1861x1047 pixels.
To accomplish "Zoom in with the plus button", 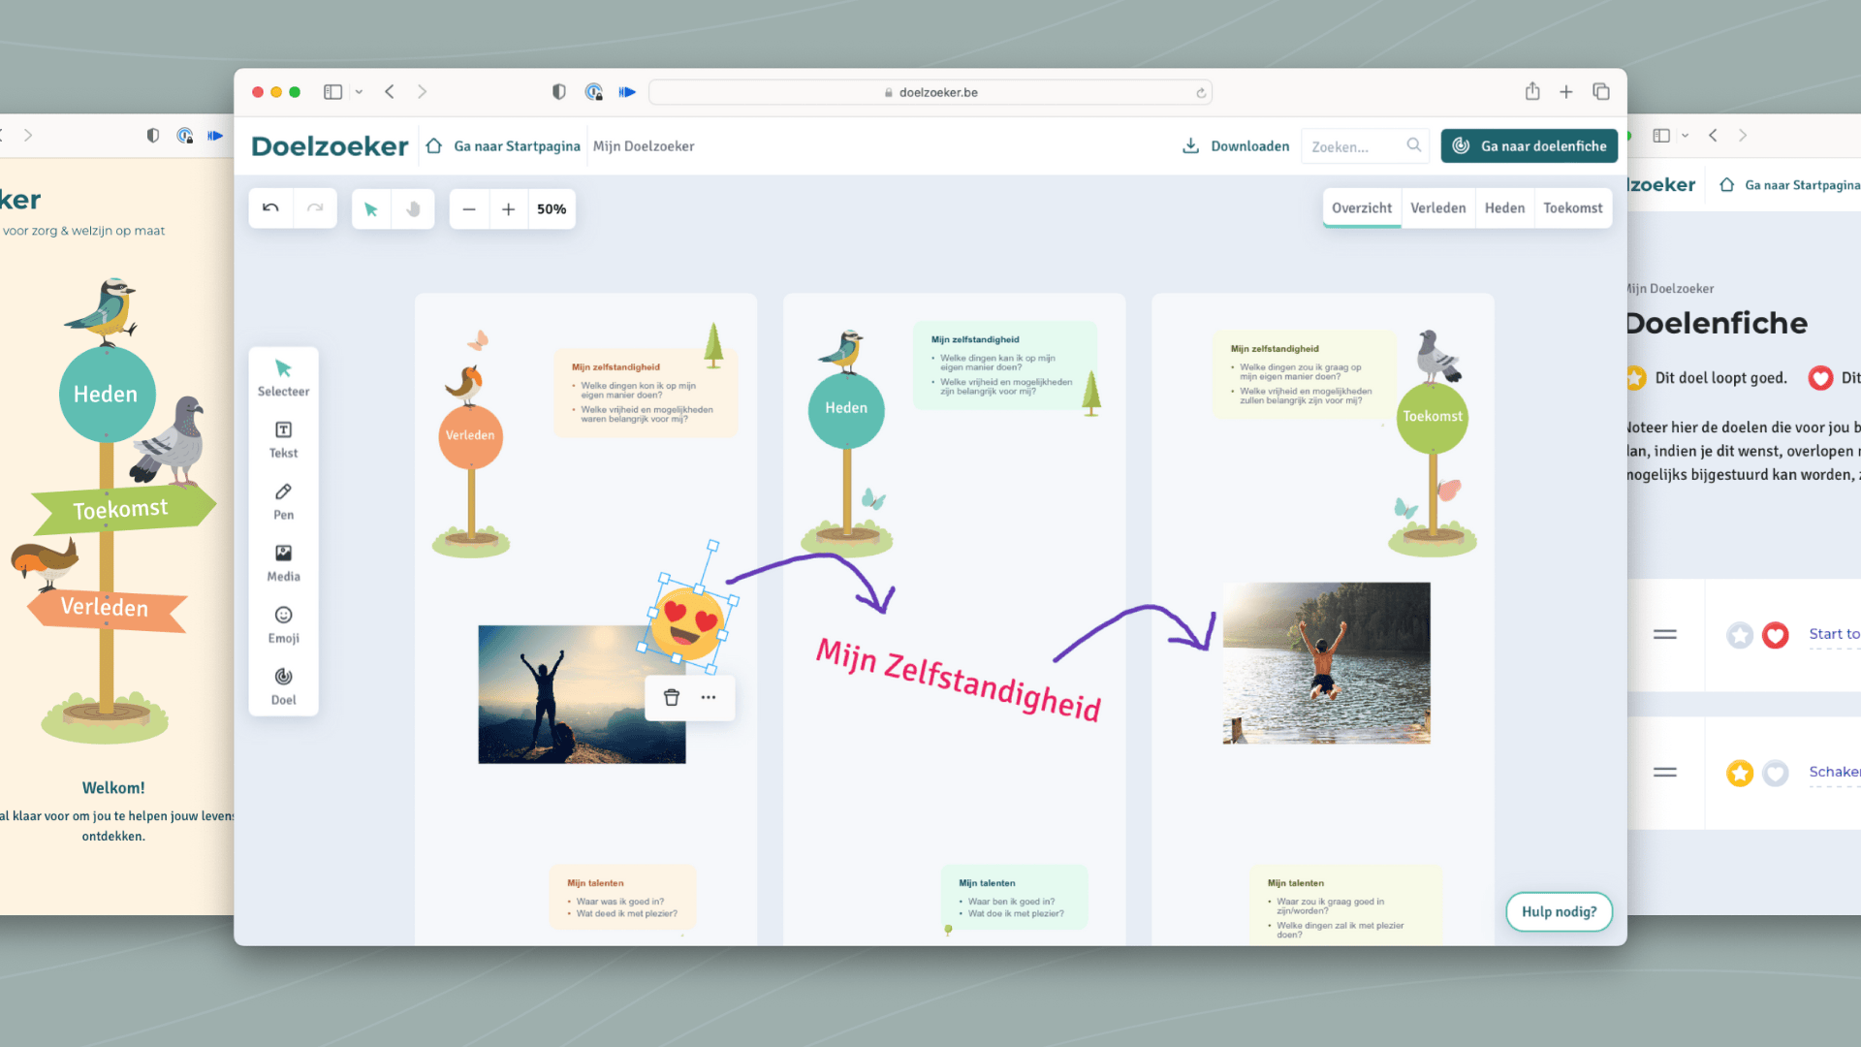I will click(508, 209).
